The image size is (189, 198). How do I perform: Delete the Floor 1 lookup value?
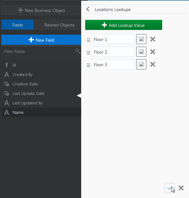click(x=153, y=39)
